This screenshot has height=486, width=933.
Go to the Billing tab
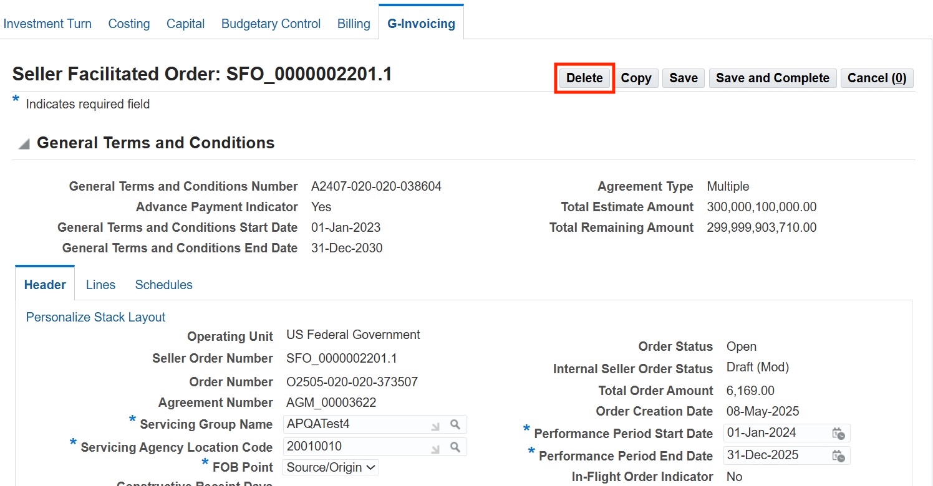point(354,24)
